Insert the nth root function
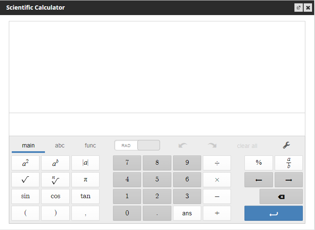Viewport: 315px width, 230px height. [55, 180]
